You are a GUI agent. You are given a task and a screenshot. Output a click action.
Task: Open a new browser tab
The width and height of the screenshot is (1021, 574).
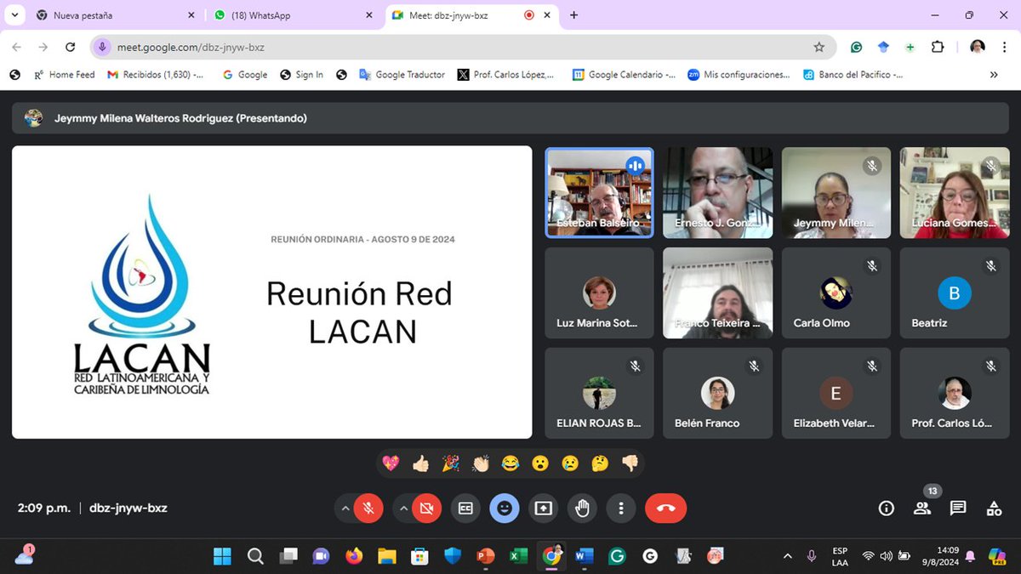[x=574, y=15]
